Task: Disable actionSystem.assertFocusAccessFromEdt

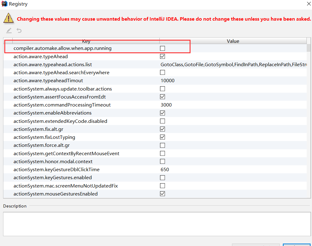Action: click(x=162, y=97)
